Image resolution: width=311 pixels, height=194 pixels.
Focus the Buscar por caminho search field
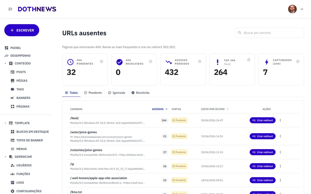(x=269, y=33)
